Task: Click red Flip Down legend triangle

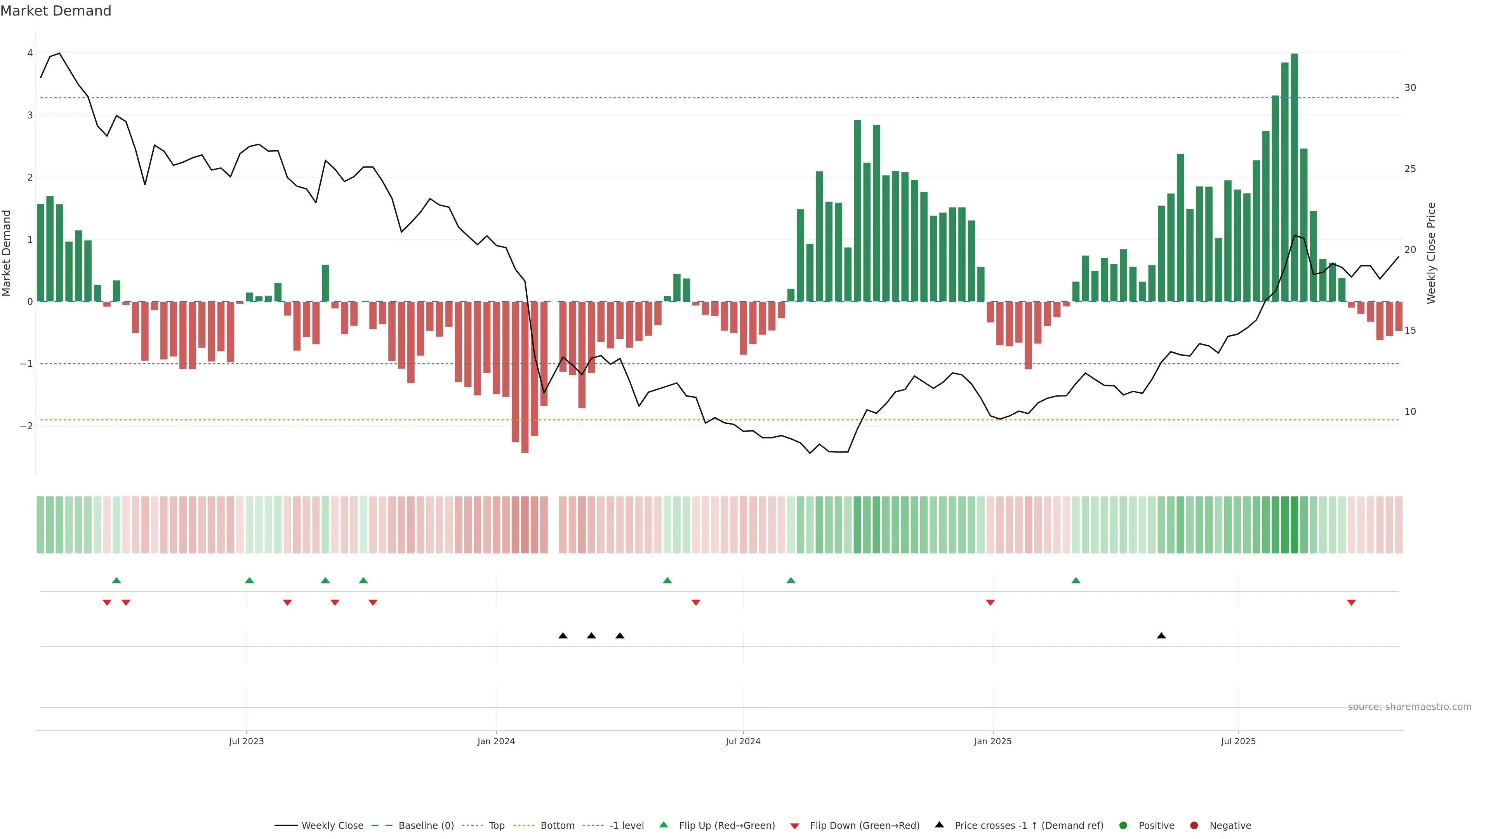Action: (x=795, y=826)
